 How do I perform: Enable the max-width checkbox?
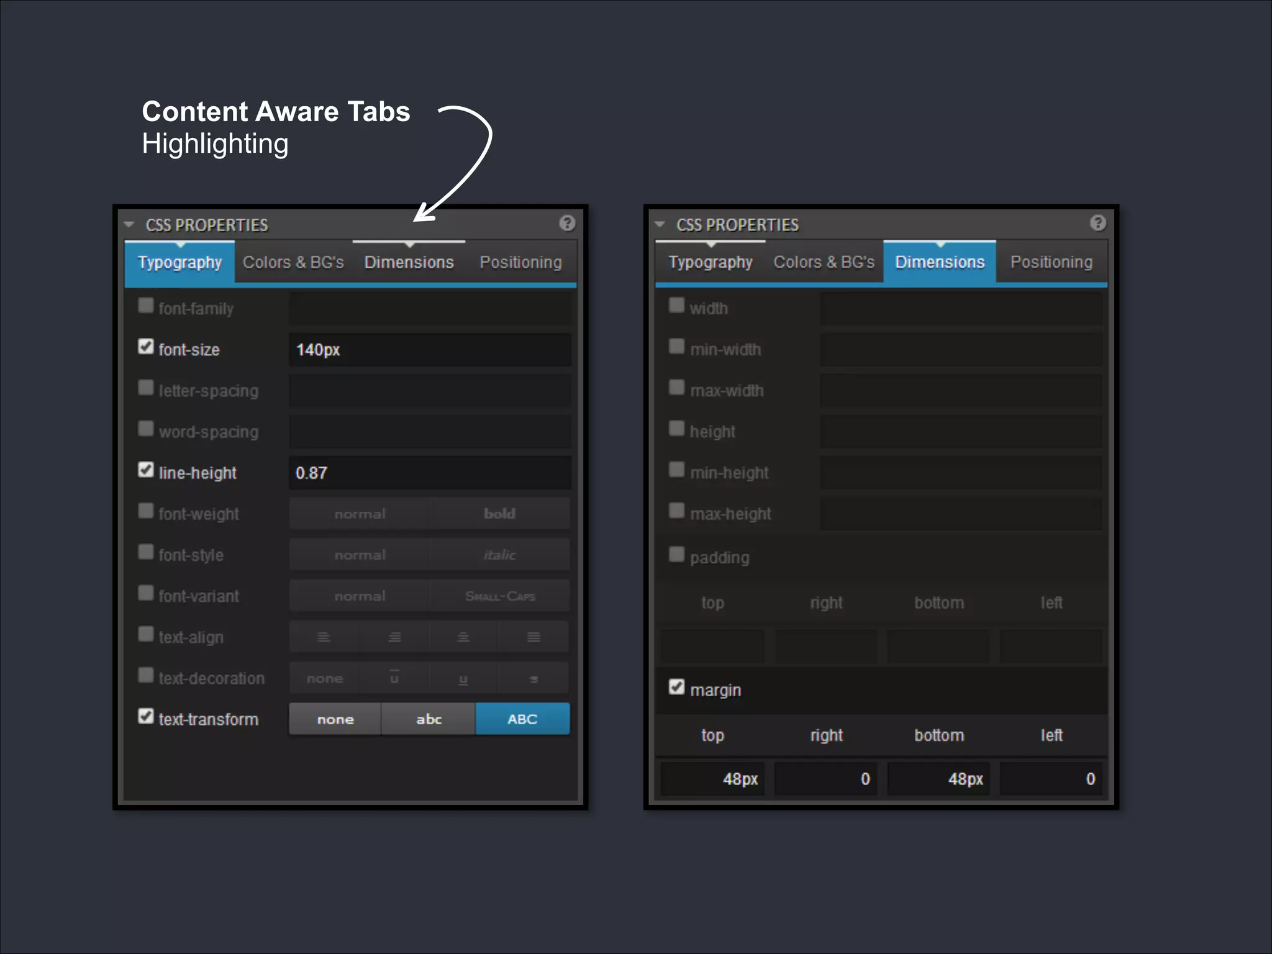pyautogui.click(x=677, y=388)
